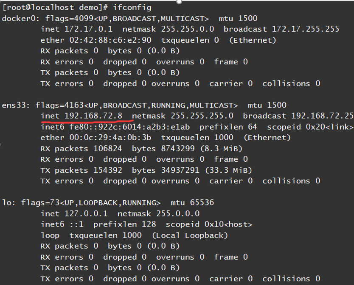Click the round handle at top edge
354x285 pixels.
click(179, 1)
